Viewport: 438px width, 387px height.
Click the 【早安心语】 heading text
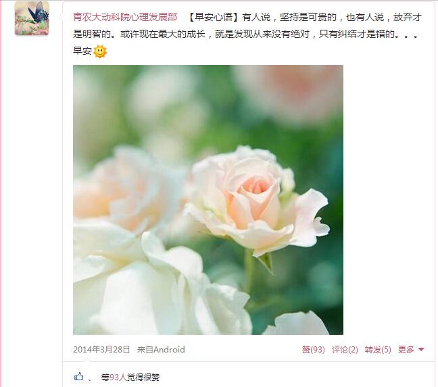pyautogui.click(x=214, y=18)
